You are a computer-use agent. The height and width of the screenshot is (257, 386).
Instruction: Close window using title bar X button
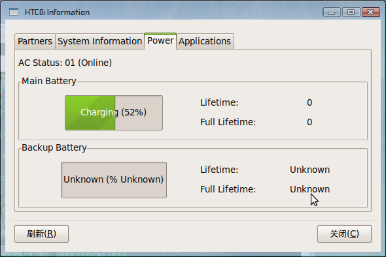tap(371, 12)
